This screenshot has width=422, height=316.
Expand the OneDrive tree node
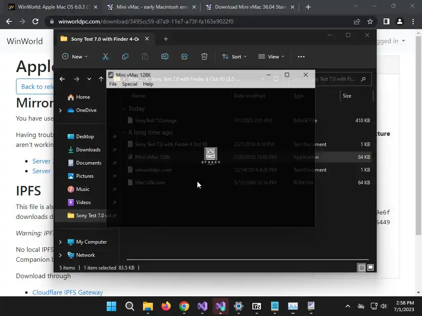60,110
